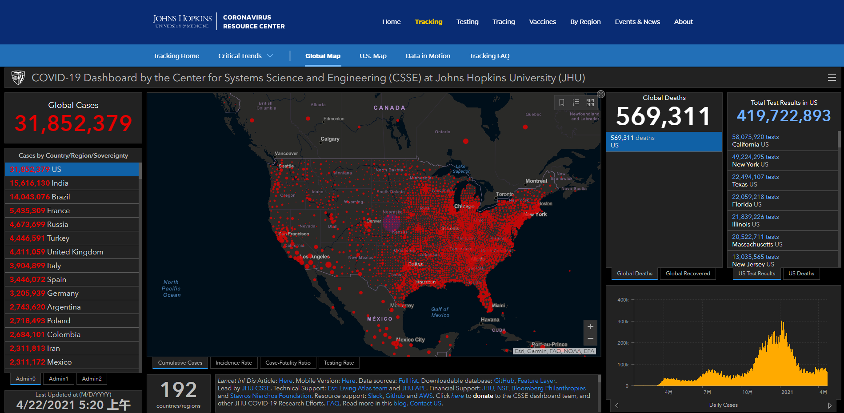Select Russia in the country cases list
The height and width of the screenshot is (413, 844).
tap(72, 224)
